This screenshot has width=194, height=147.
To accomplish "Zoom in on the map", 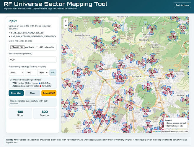I will pos(66,21).
